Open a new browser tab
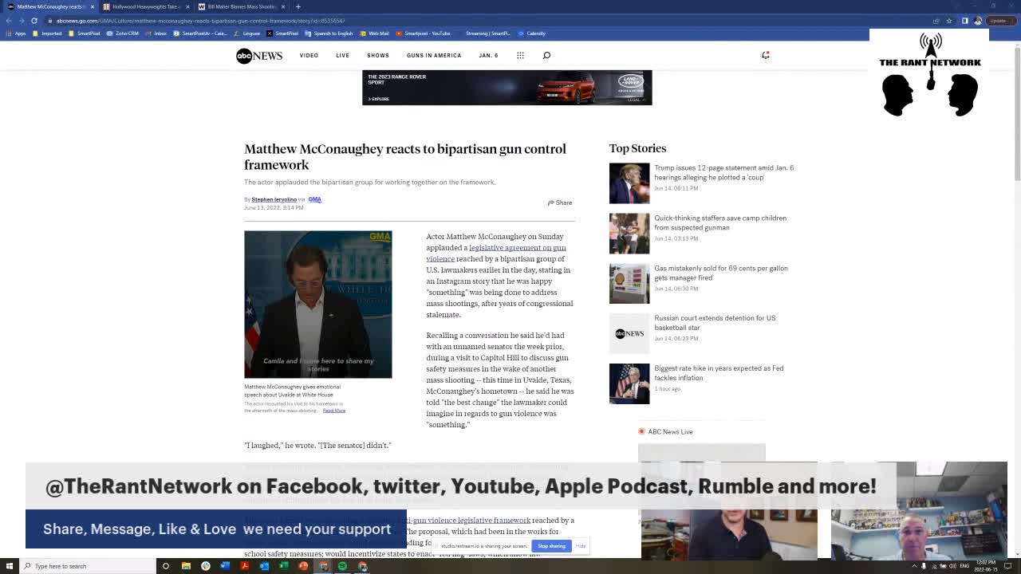 298,6
